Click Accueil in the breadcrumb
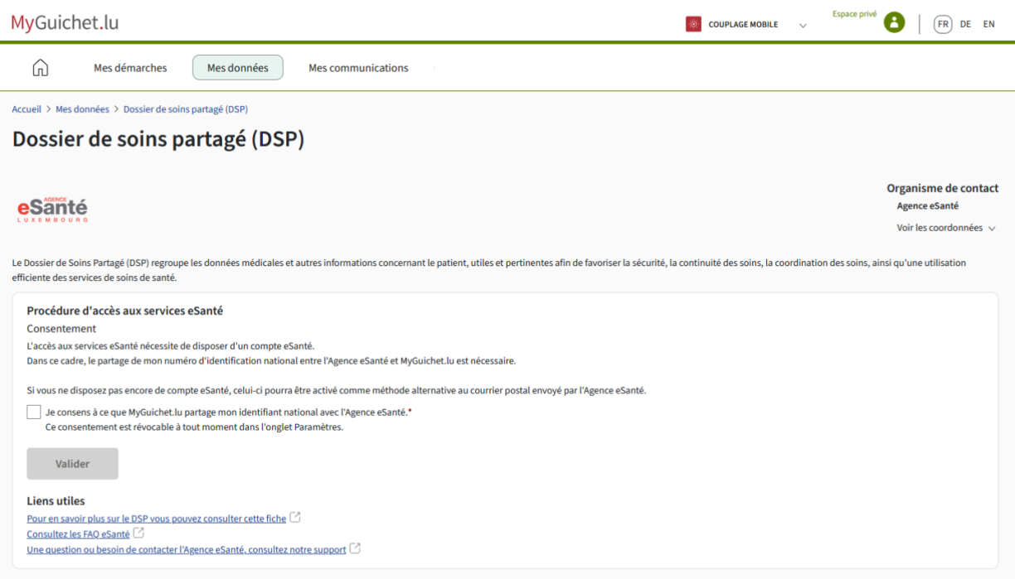 (27, 109)
